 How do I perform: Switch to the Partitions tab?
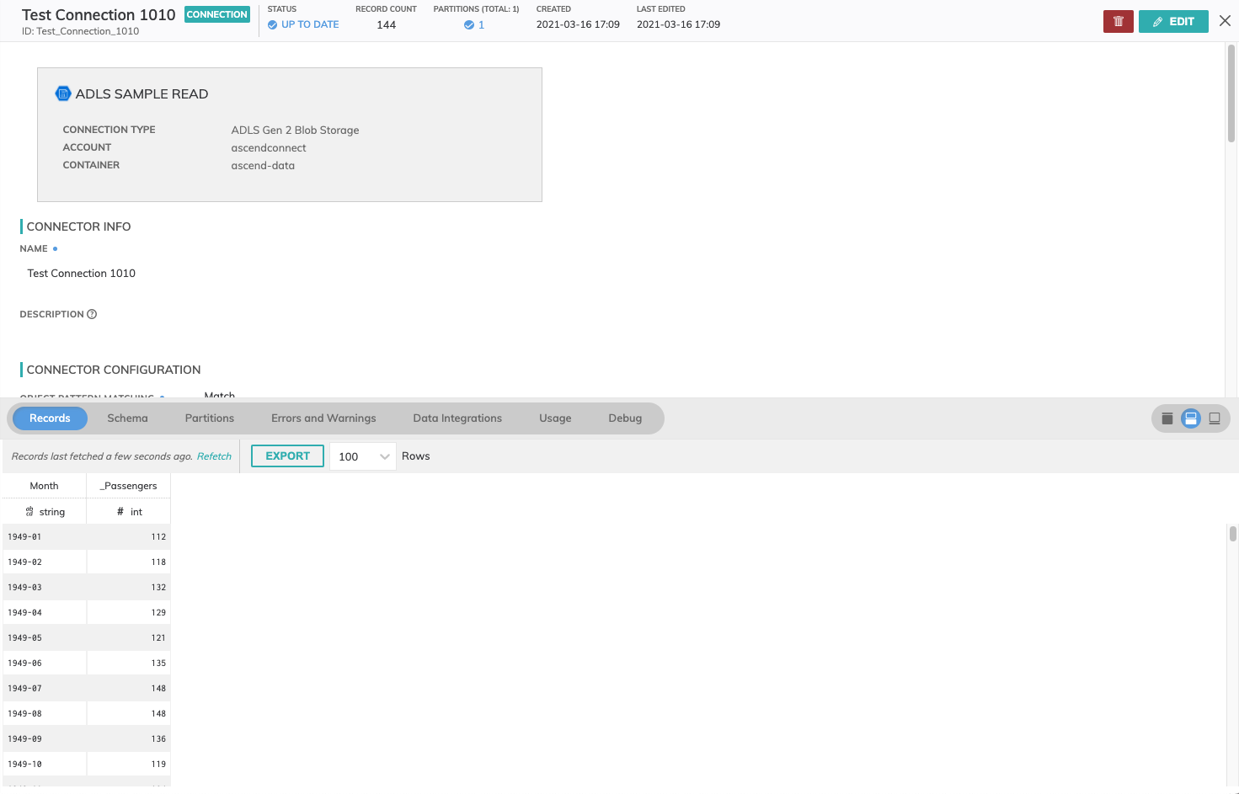tap(210, 418)
